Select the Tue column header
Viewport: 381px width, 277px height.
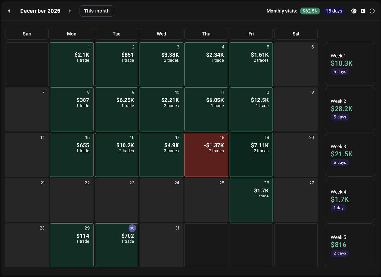click(x=117, y=34)
